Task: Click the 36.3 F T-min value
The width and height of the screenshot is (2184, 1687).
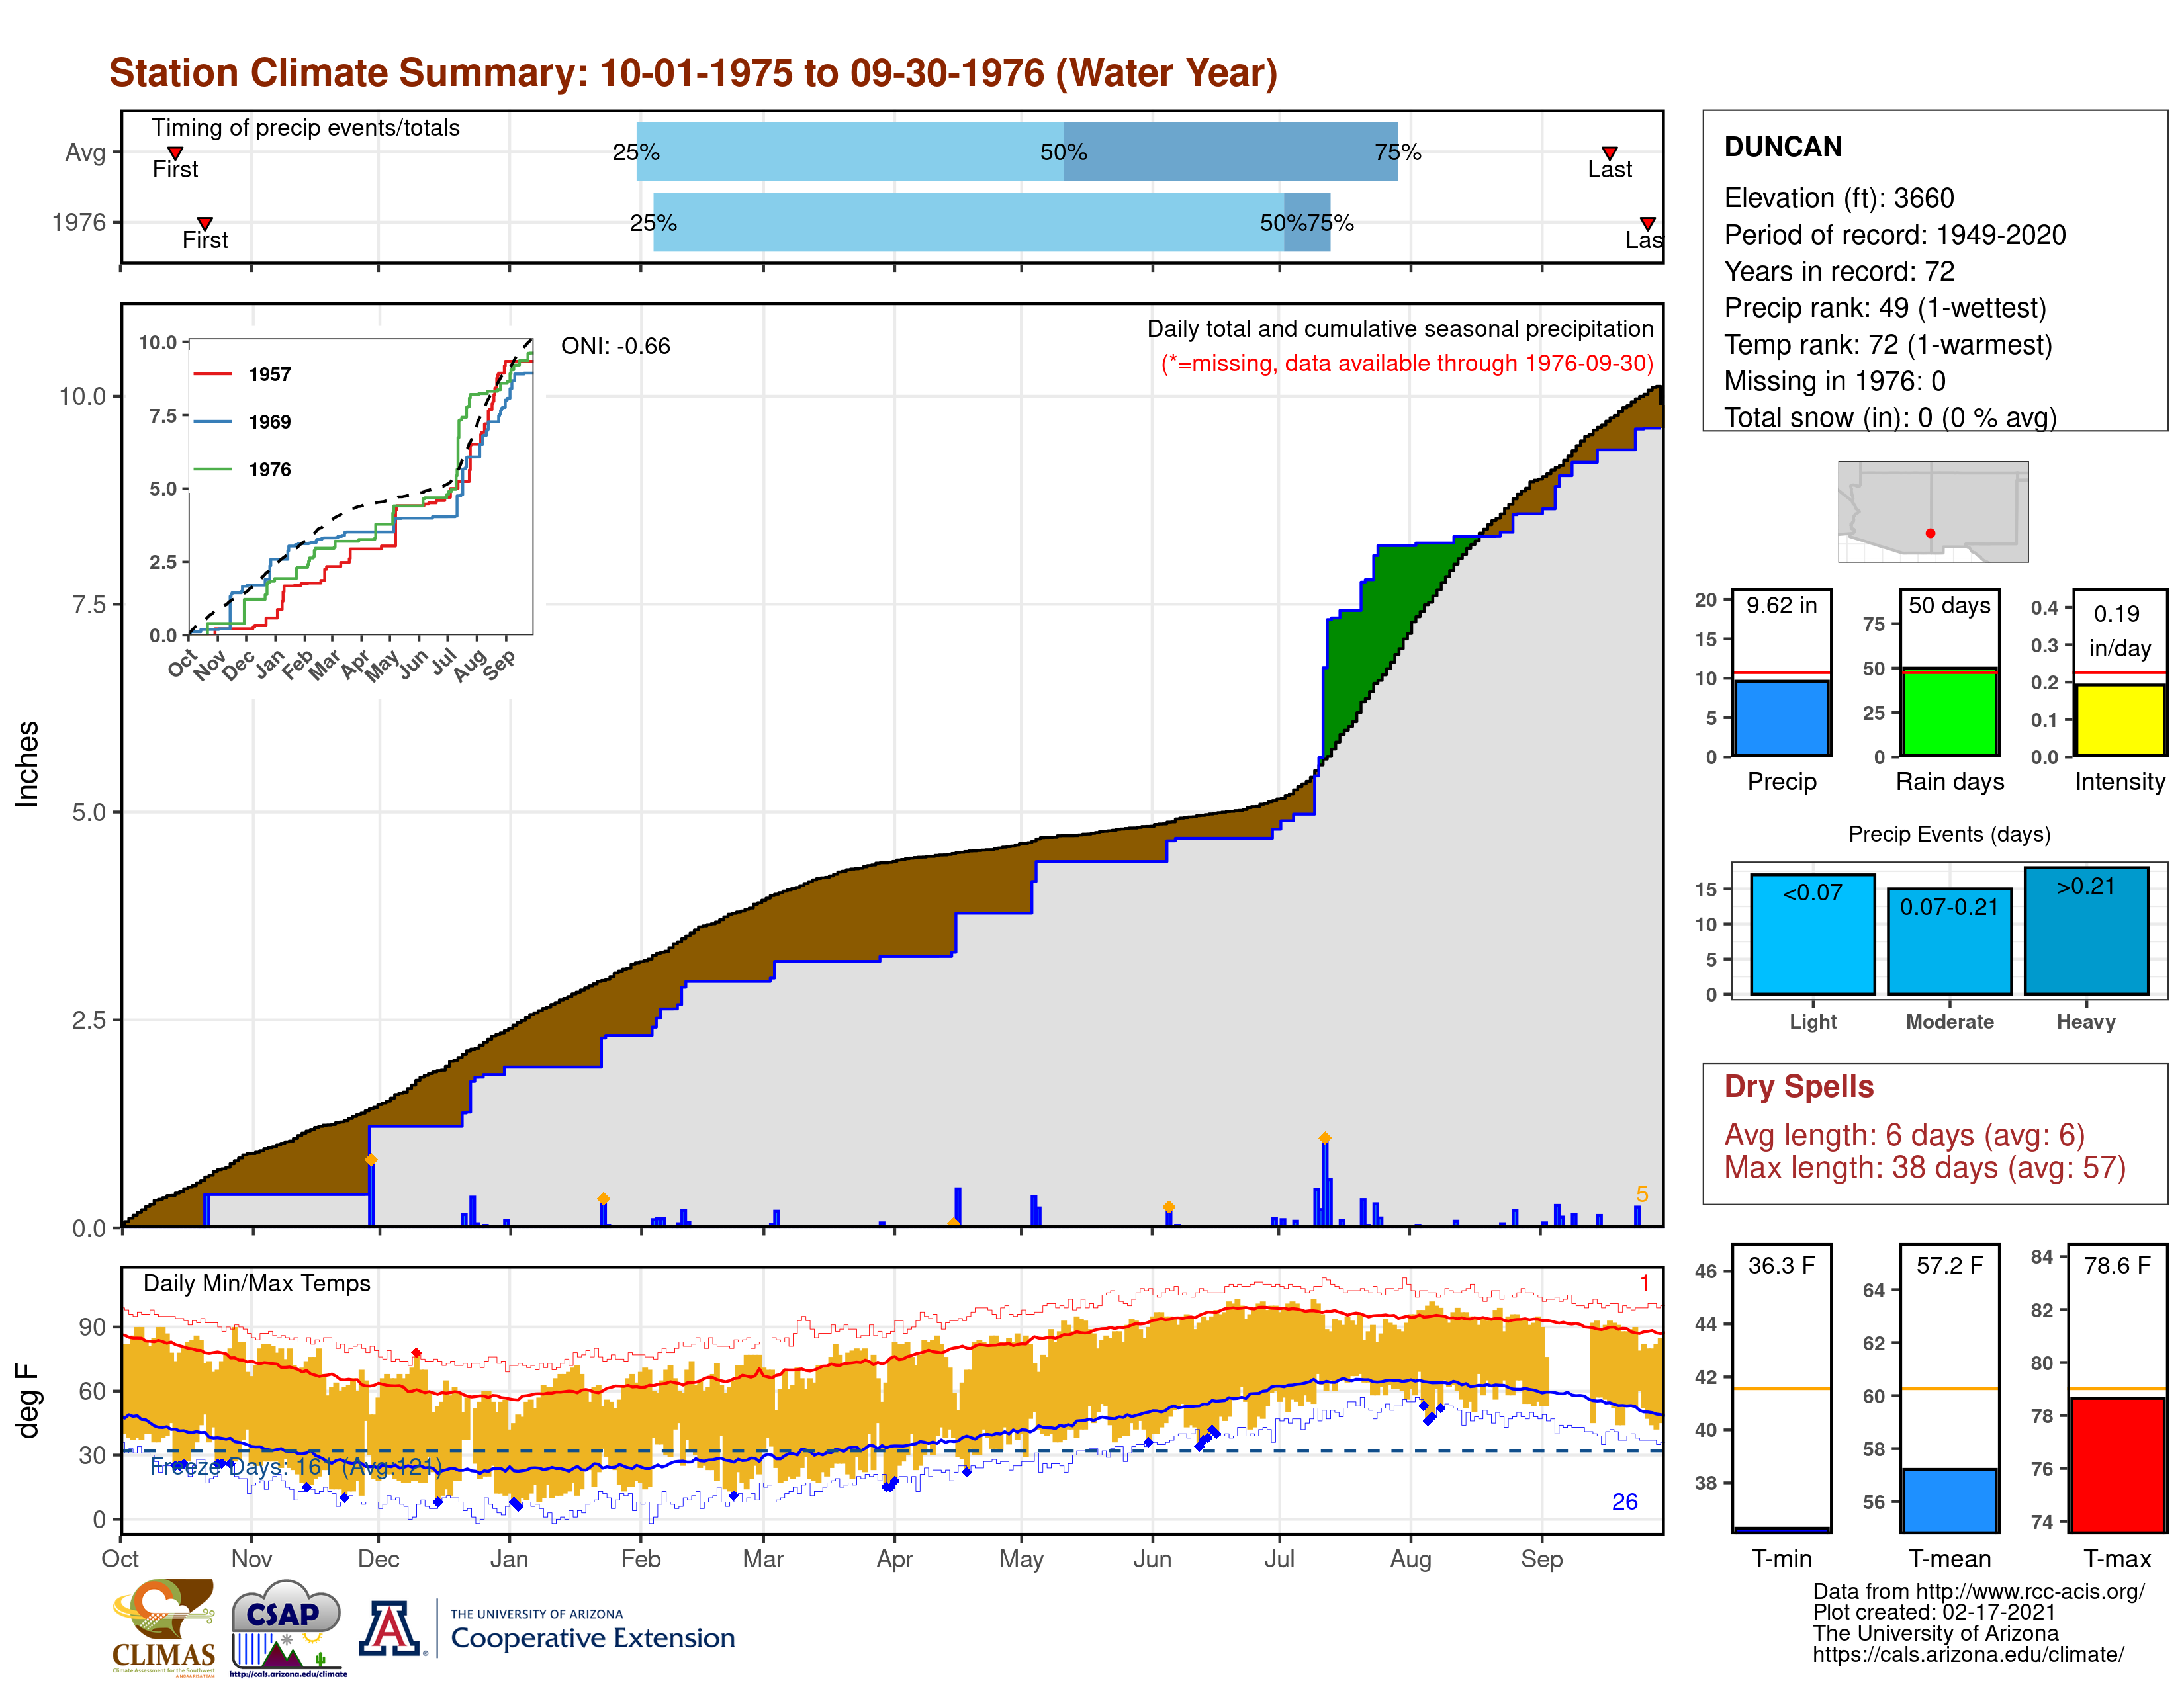Action: tap(1781, 1266)
